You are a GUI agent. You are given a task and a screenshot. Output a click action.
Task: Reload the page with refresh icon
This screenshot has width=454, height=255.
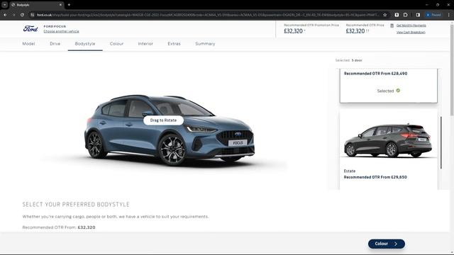pos(22,15)
